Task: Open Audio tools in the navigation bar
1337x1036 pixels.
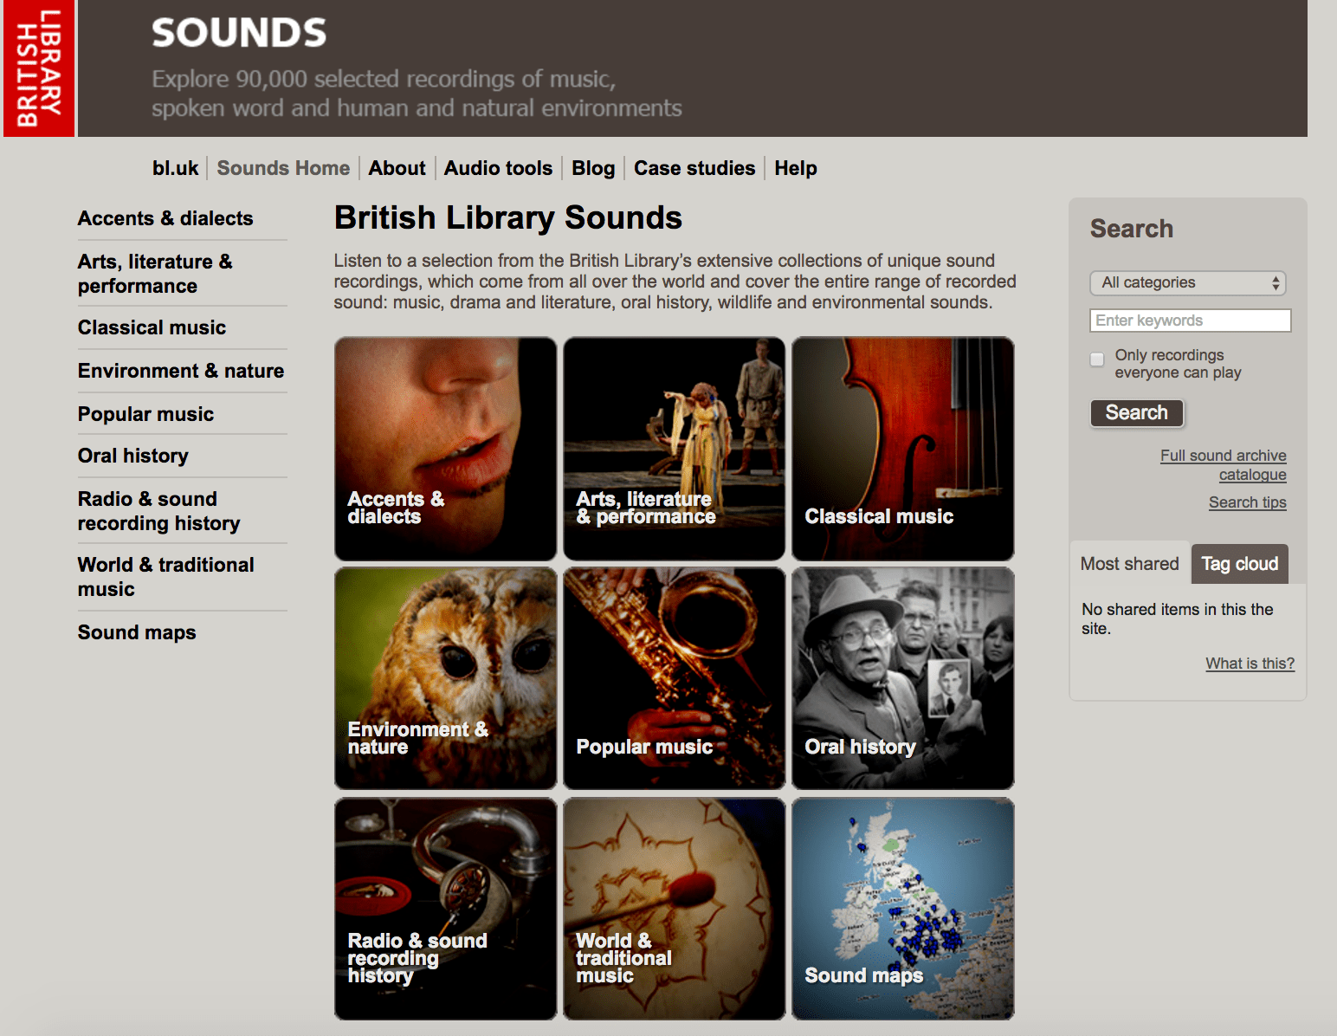Action: [498, 168]
